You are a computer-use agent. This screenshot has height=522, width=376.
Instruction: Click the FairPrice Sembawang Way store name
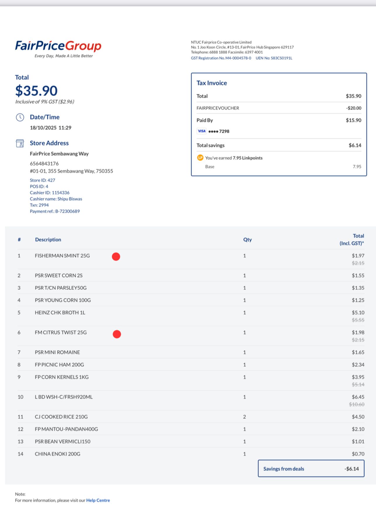(x=59, y=154)
